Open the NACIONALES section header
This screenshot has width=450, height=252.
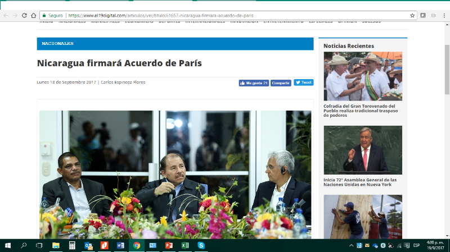pyautogui.click(x=175, y=44)
